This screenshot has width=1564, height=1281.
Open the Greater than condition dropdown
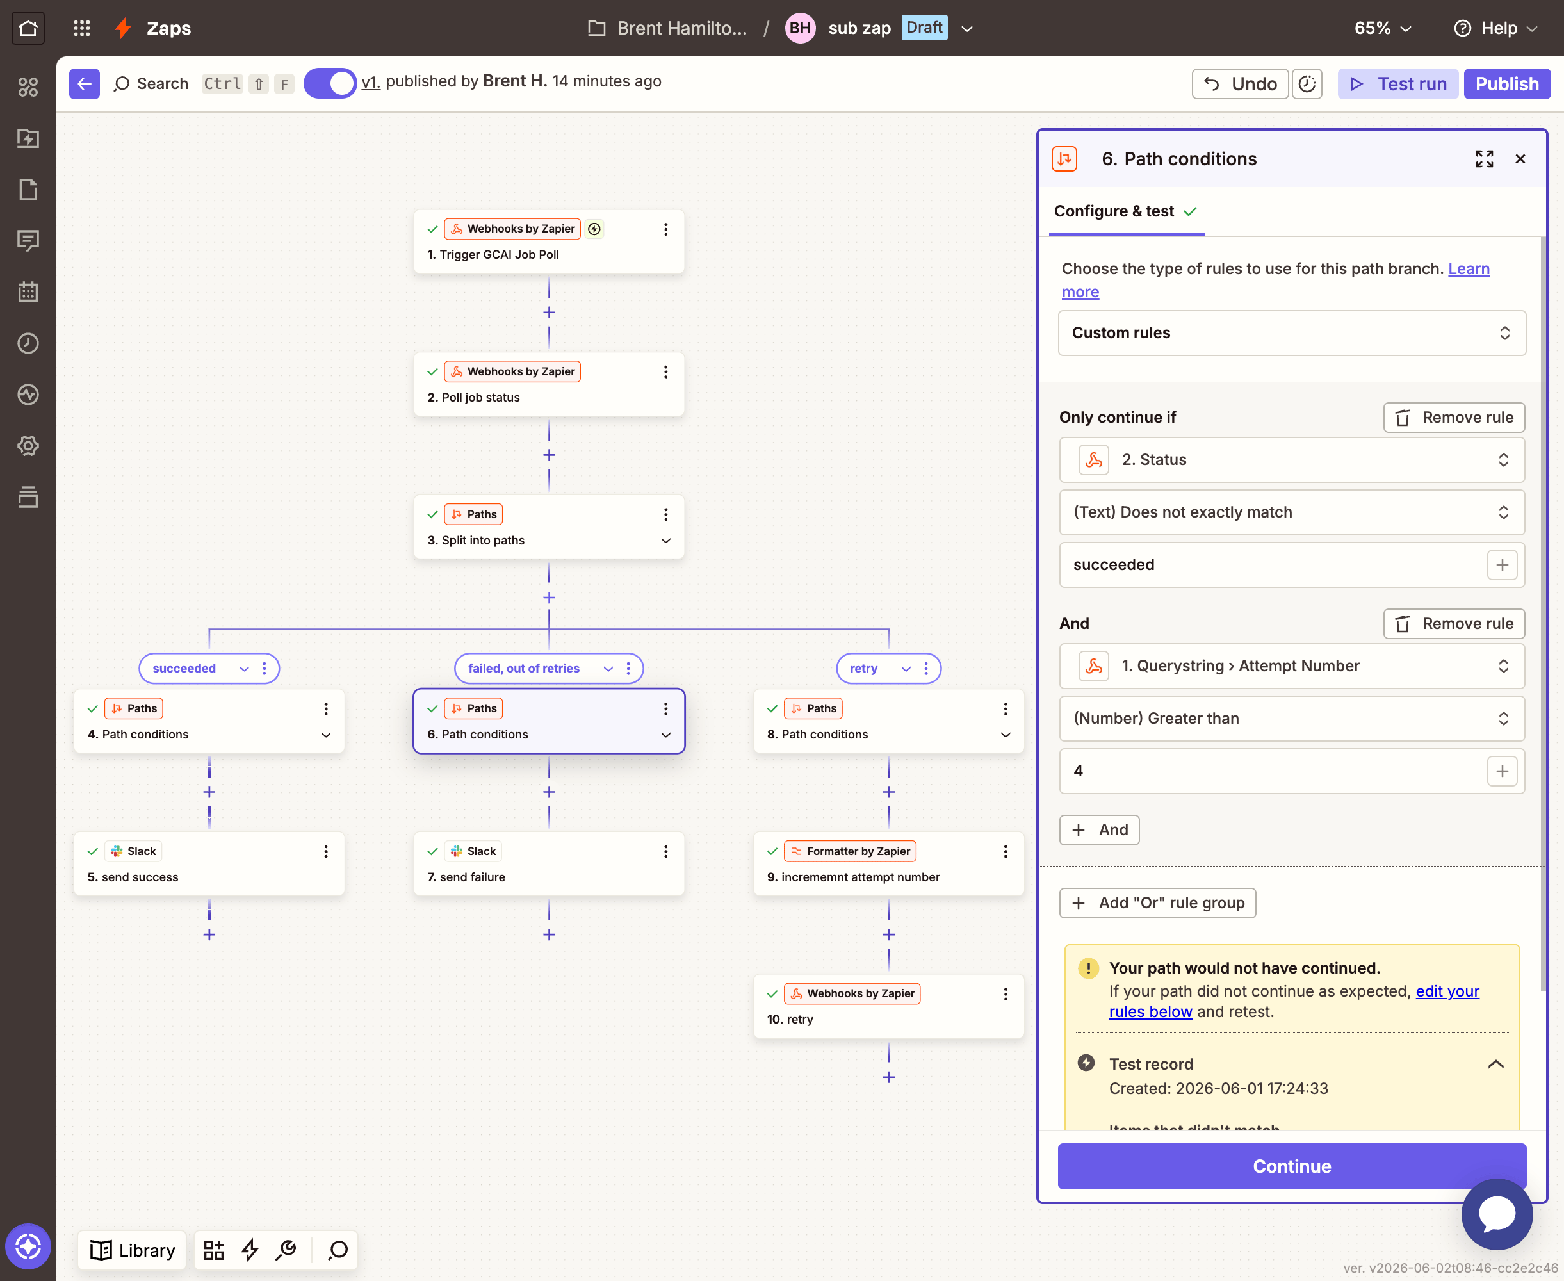[1291, 718]
